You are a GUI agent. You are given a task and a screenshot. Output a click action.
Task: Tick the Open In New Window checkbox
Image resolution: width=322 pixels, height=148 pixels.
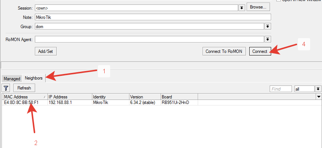click(x=279, y=1)
